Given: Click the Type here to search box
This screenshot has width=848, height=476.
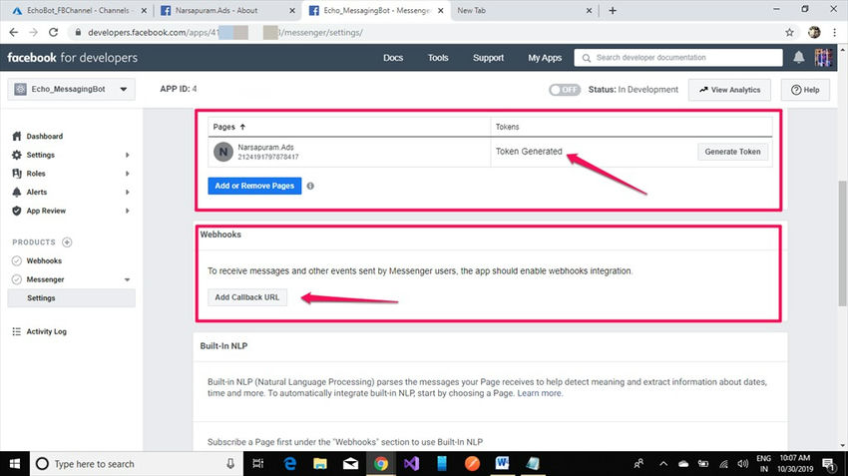Looking at the screenshot, I should [136, 464].
